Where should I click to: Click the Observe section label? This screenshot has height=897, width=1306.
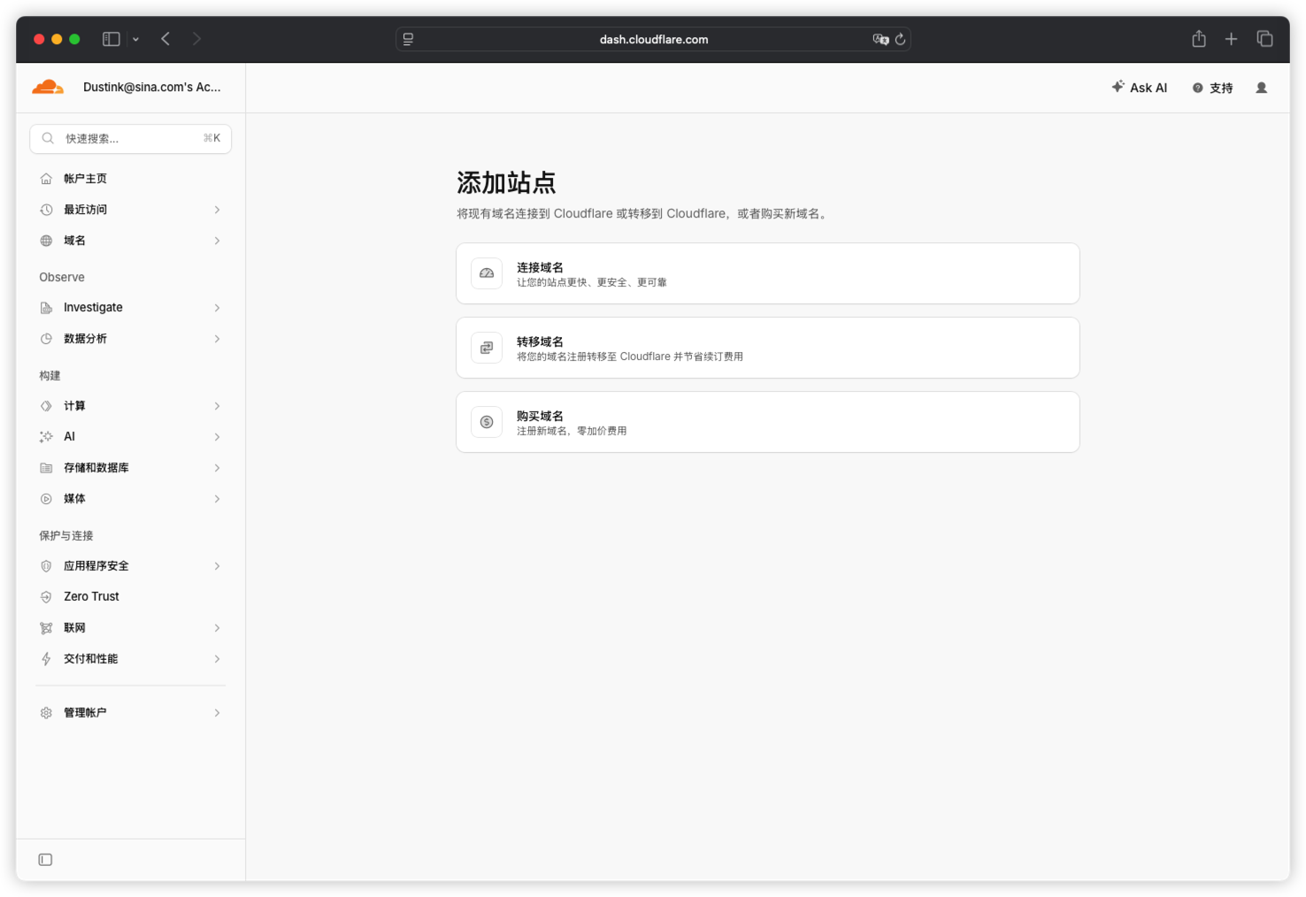(62, 277)
